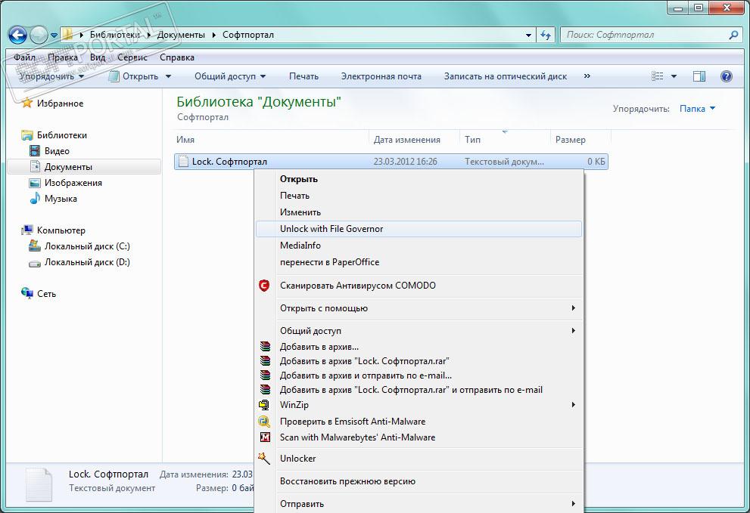Open the Упорядочить: Папка dropdown

[x=697, y=109]
